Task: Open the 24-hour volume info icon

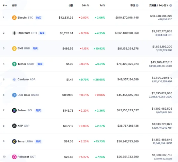Action: (171, 5)
